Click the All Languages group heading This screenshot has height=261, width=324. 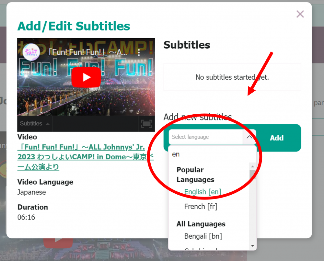pos(201,224)
